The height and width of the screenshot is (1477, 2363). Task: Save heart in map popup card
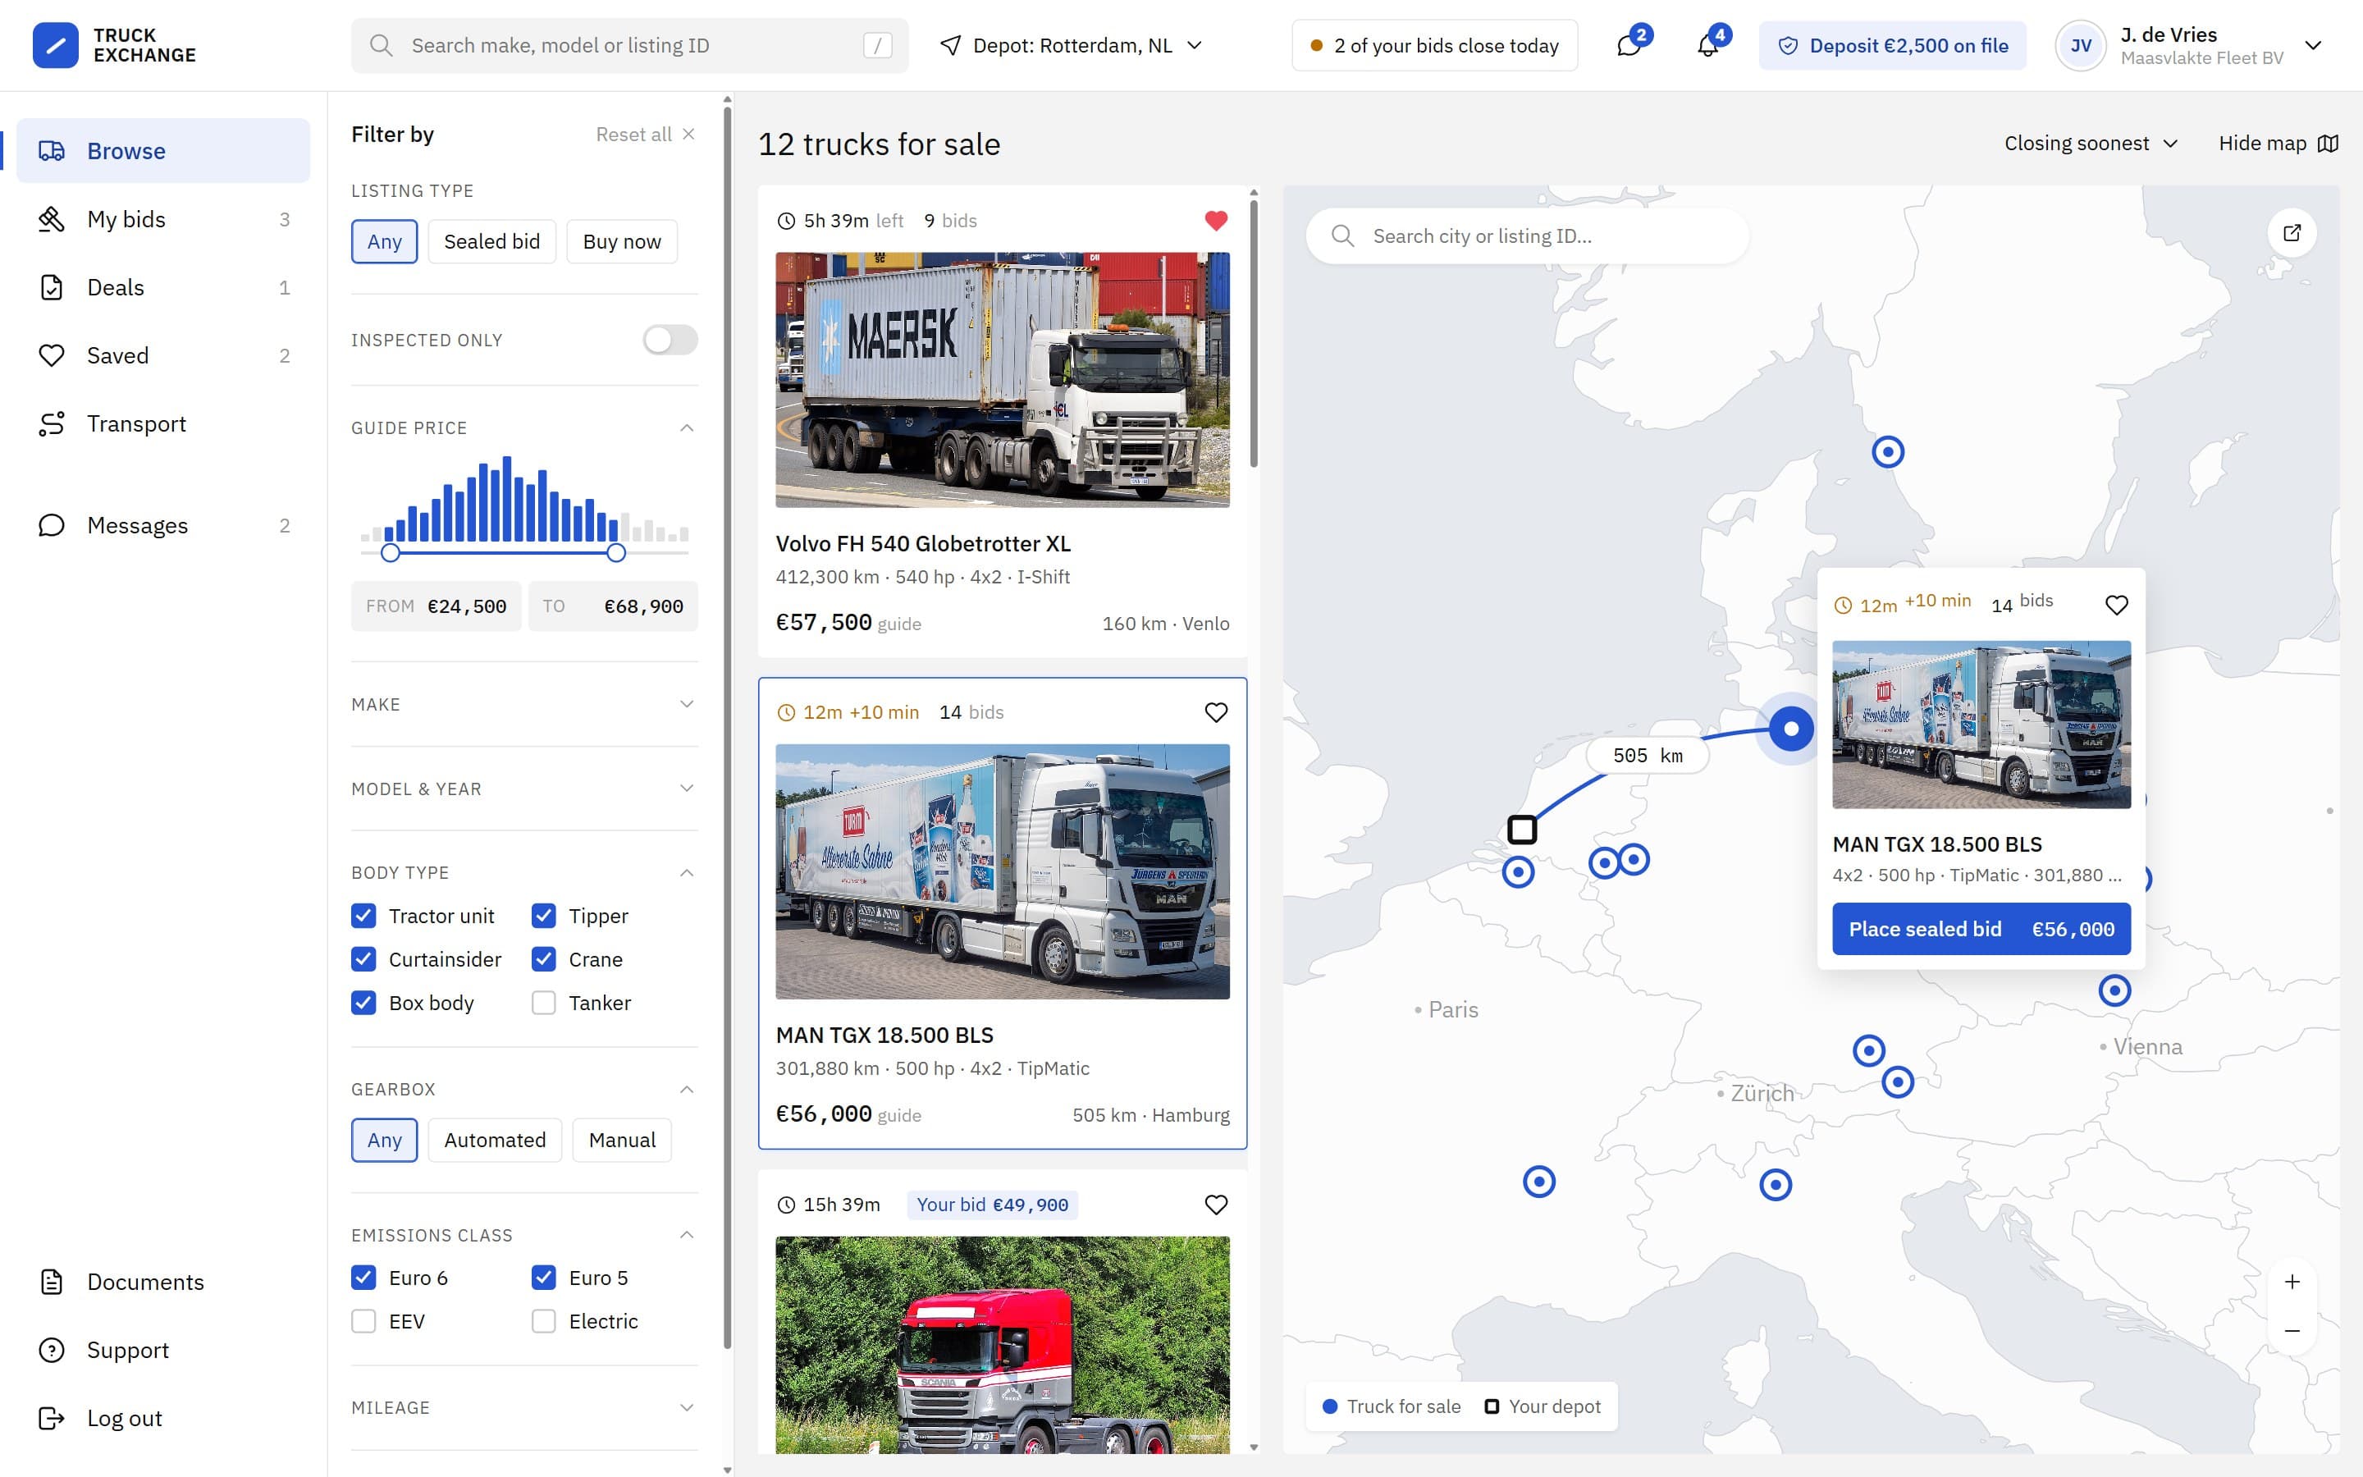coord(2116,605)
